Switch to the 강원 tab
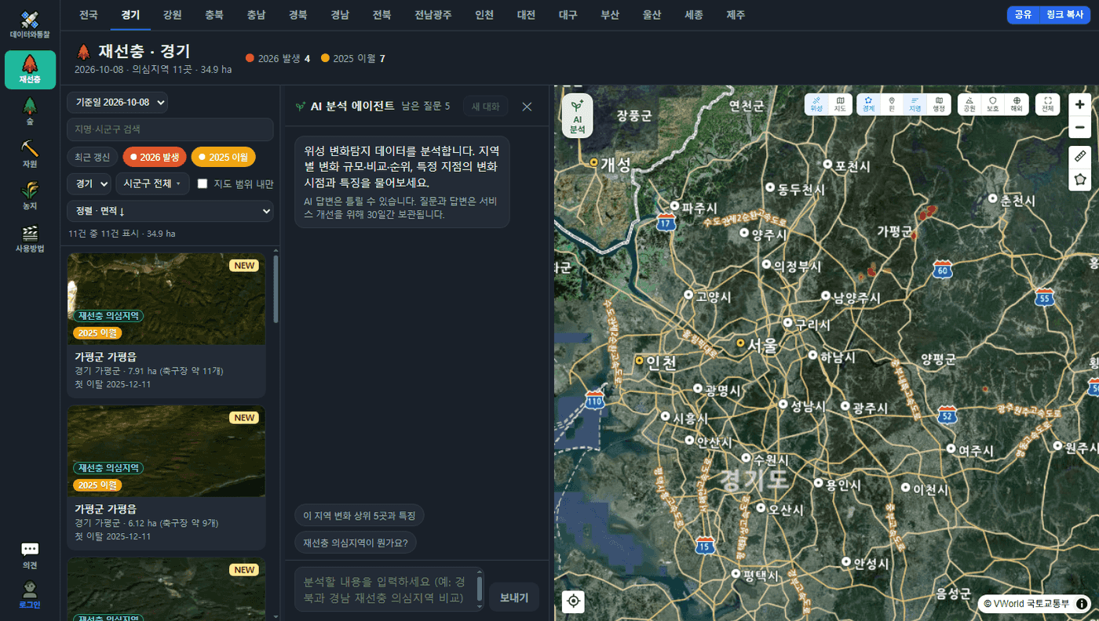 [172, 15]
